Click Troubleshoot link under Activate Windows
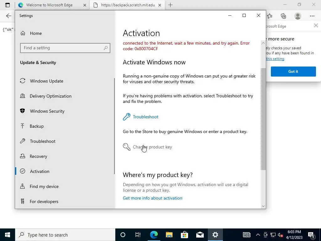 coord(145,117)
